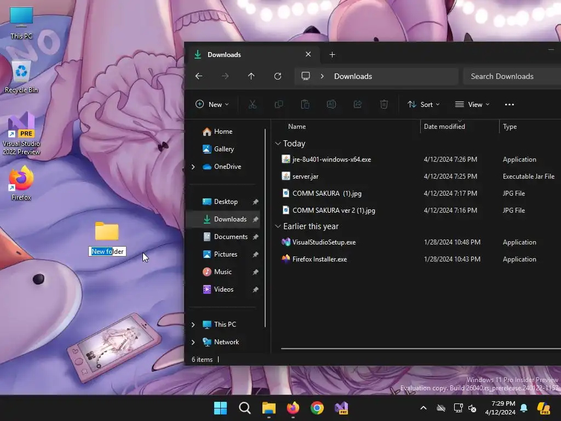Open the notification bell

click(524, 408)
